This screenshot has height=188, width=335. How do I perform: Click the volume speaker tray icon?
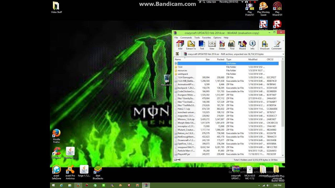[268, 185]
